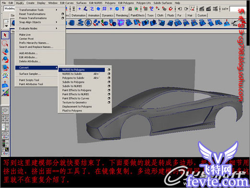
Task: Click the selection name input field
Action: (238, 9)
